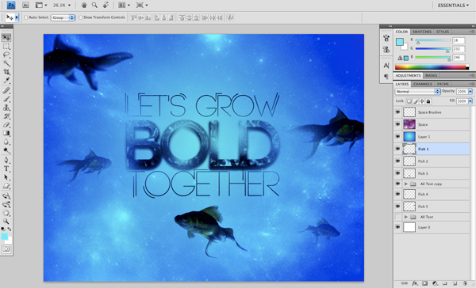The height and width of the screenshot is (288, 476).
Task: Click the R value input field
Action: 459,40
